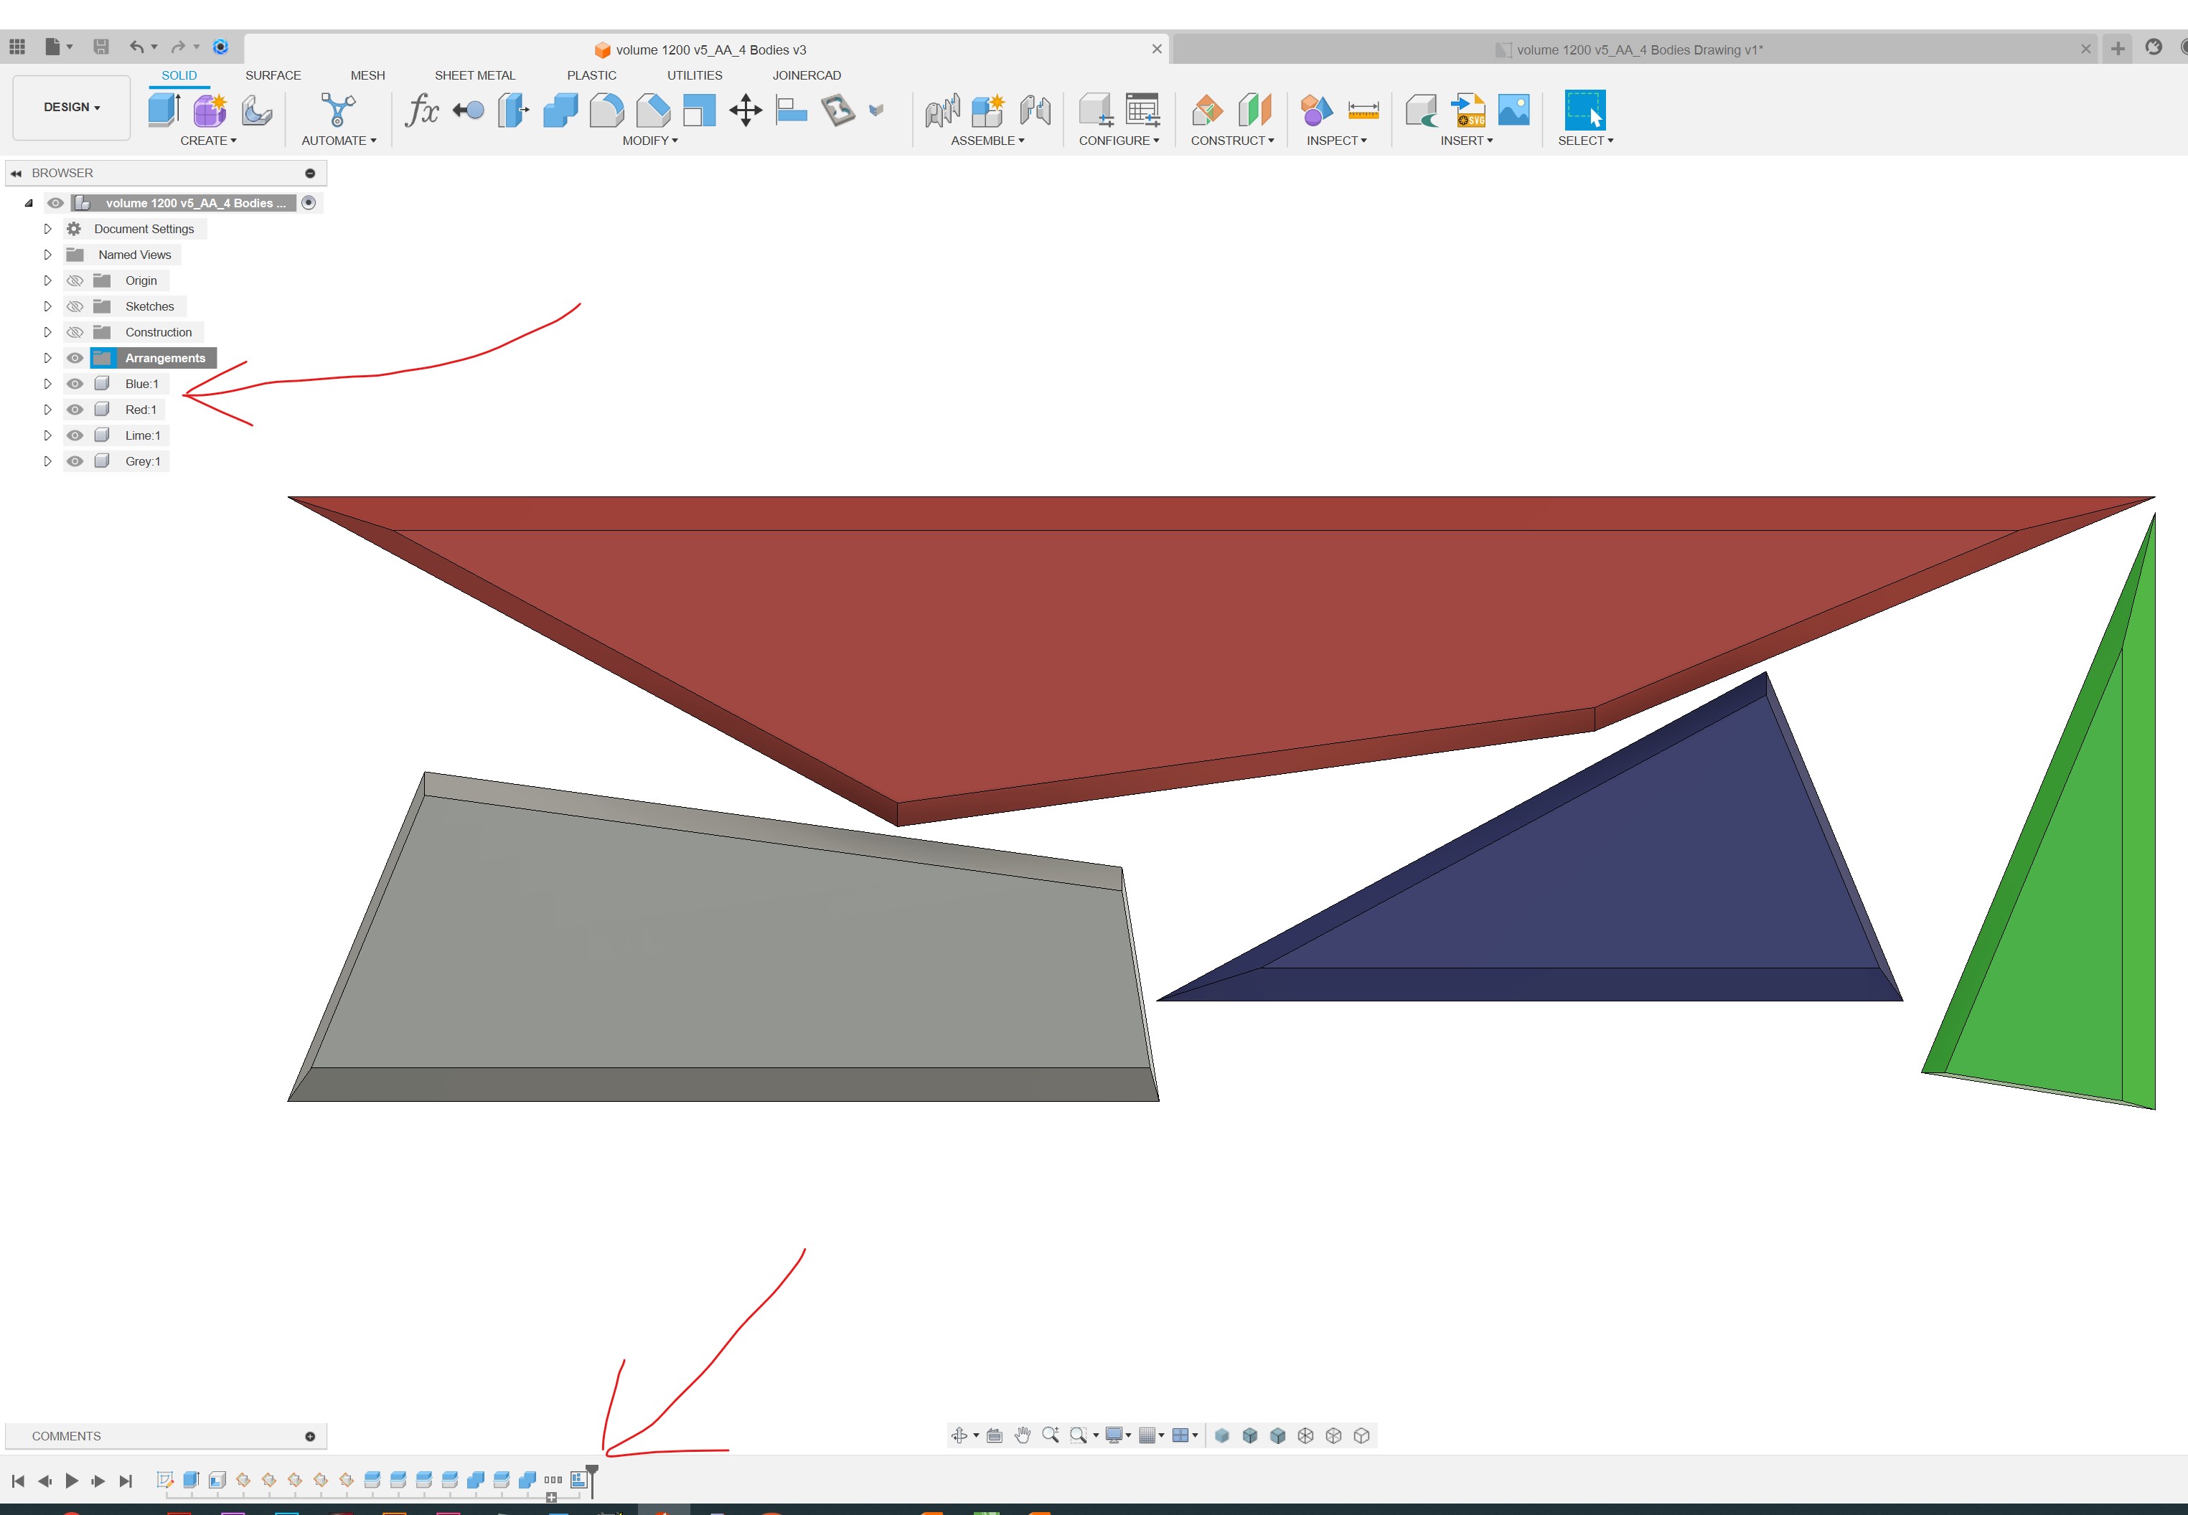Viewport: 2188px width, 1515px height.
Task: Expand the Document Settings tree node
Action: 47,228
